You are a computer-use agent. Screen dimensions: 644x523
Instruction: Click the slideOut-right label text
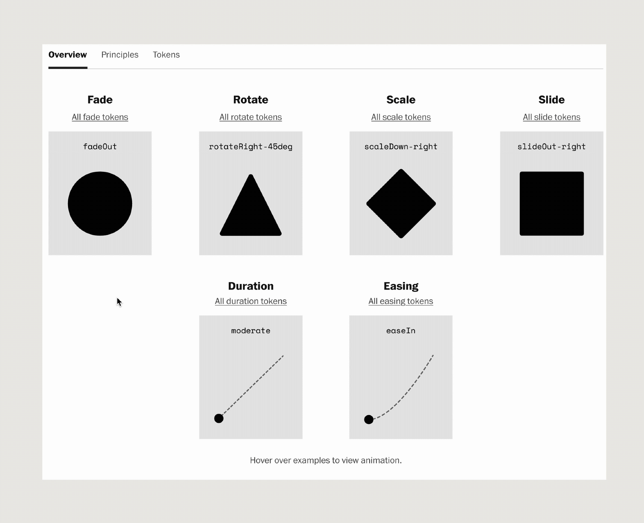pyautogui.click(x=551, y=147)
